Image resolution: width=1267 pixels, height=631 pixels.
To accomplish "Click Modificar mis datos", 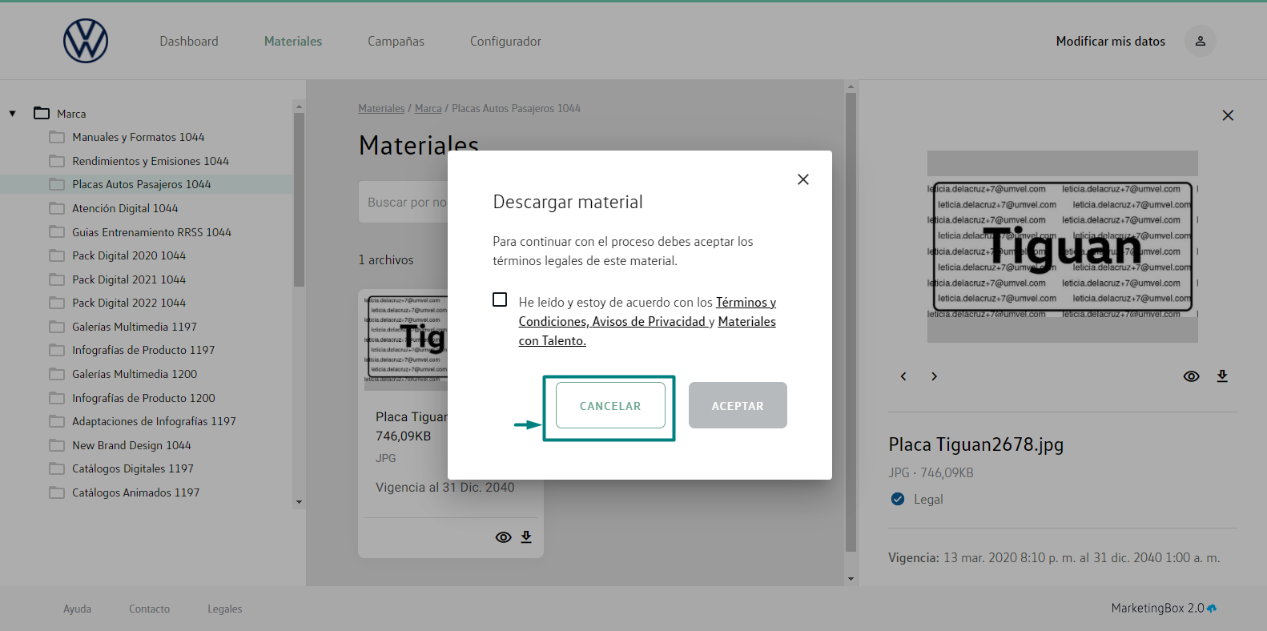I will [1110, 41].
